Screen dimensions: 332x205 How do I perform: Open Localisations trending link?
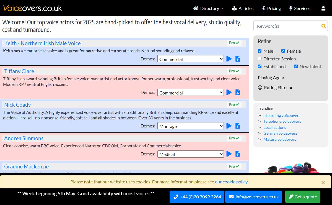(275, 127)
